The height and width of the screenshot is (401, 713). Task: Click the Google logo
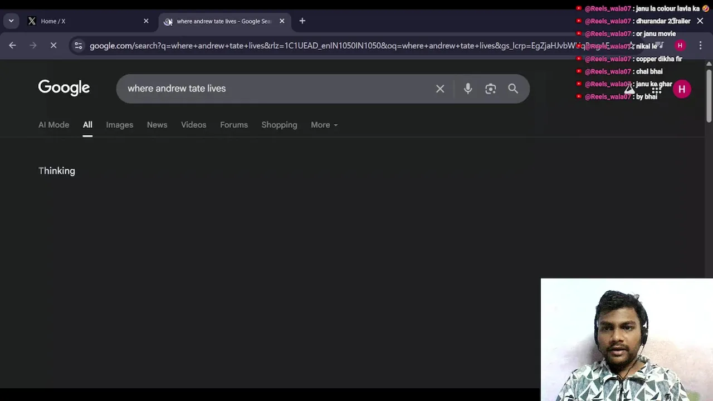pos(64,88)
